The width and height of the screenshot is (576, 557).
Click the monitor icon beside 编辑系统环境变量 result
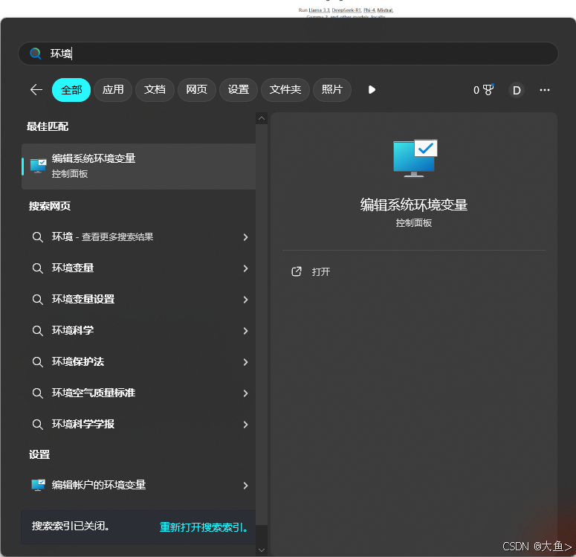click(38, 166)
